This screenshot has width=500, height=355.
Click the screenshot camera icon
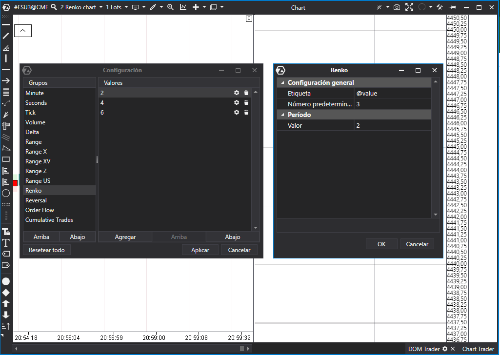pyautogui.click(x=397, y=7)
